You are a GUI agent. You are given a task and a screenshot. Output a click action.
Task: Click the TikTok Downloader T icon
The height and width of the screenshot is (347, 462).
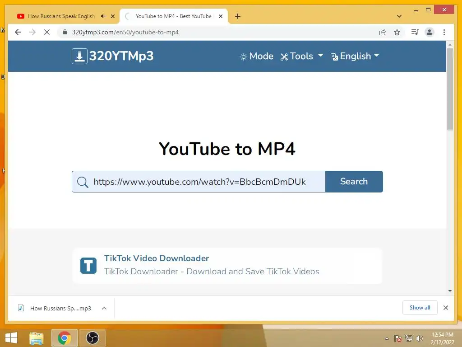click(88, 266)
